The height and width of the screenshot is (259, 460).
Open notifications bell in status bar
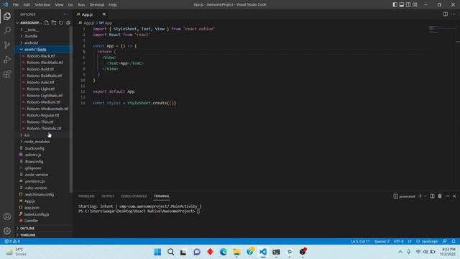(x=454, y=241)
